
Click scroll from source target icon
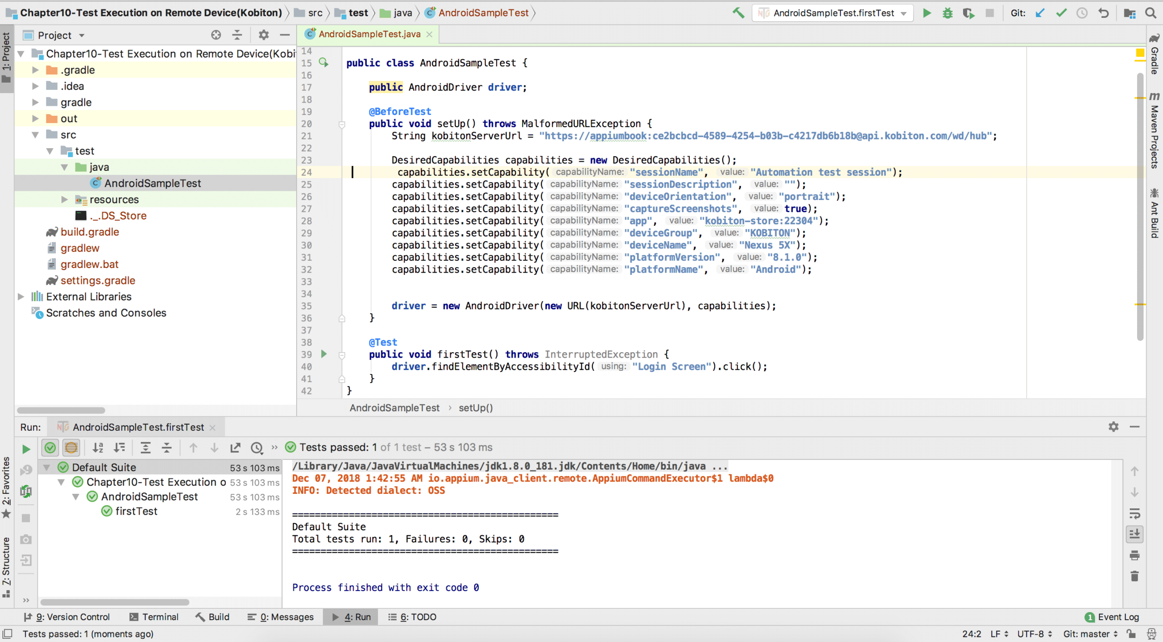pos(216,35)
